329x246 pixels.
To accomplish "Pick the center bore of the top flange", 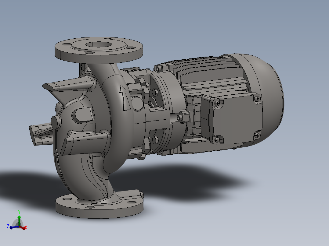I will tap(98, 44).
